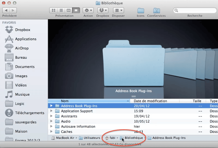Go back with the Précédent arrow
Viewport: 218px width, 148px height.
(6, 10)
